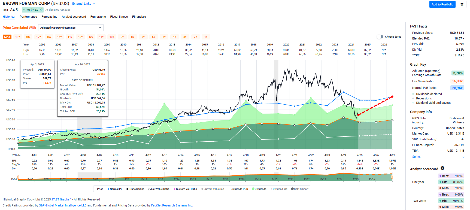Click the Analyst scorecard info icon

[442, 168]
